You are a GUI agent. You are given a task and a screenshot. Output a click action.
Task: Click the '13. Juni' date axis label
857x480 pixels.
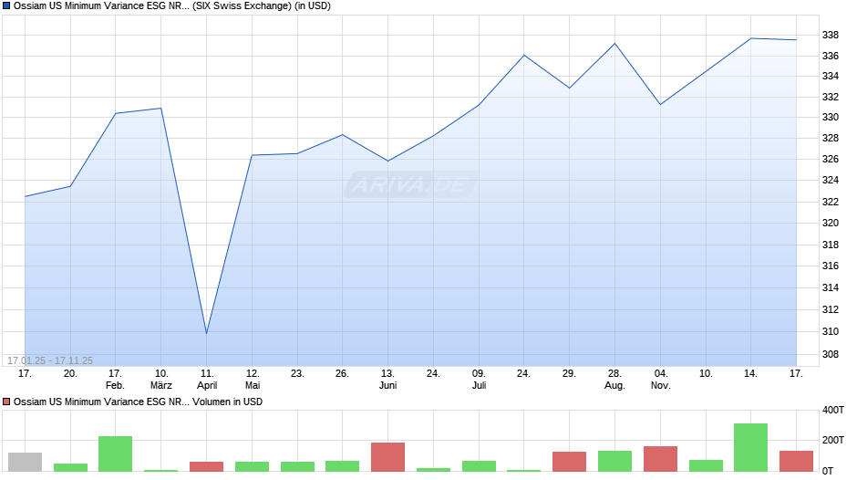tap(388, 380)
